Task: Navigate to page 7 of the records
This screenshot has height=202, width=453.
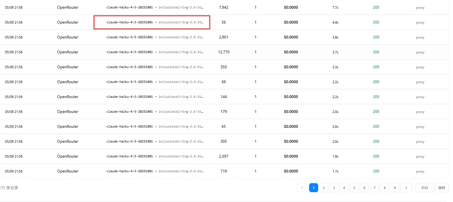Action: pyautogui.click(x=374, y=188)
